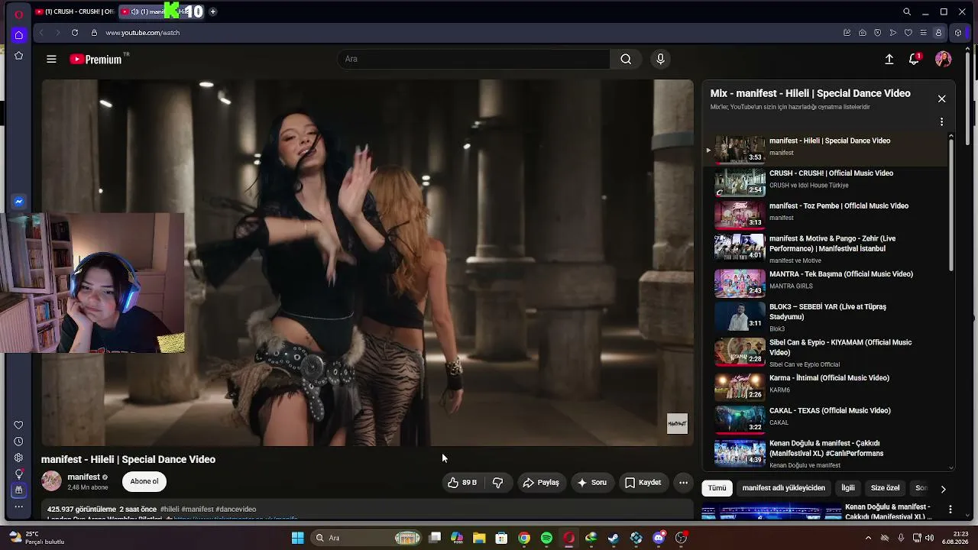Open Opera easy setup sliders icon
This screenshot has height=550, width=978.
(x=924, y=33)
